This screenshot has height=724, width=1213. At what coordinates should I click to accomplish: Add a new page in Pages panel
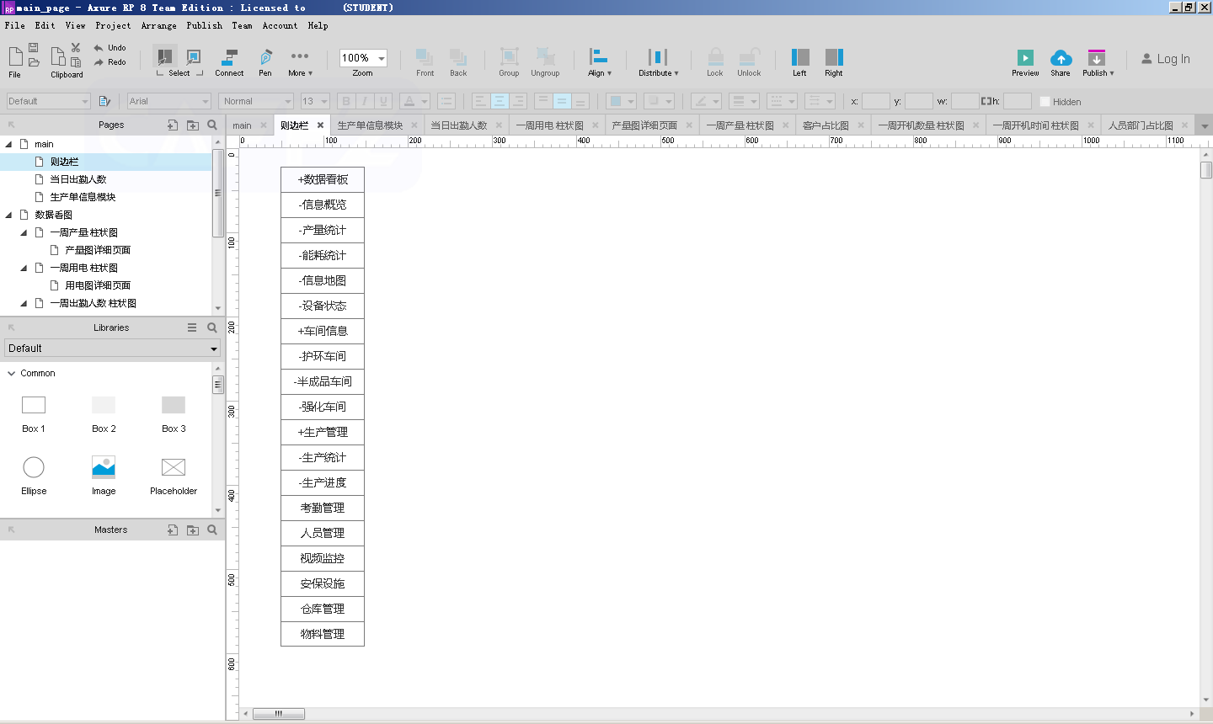(x=173, y=125)
